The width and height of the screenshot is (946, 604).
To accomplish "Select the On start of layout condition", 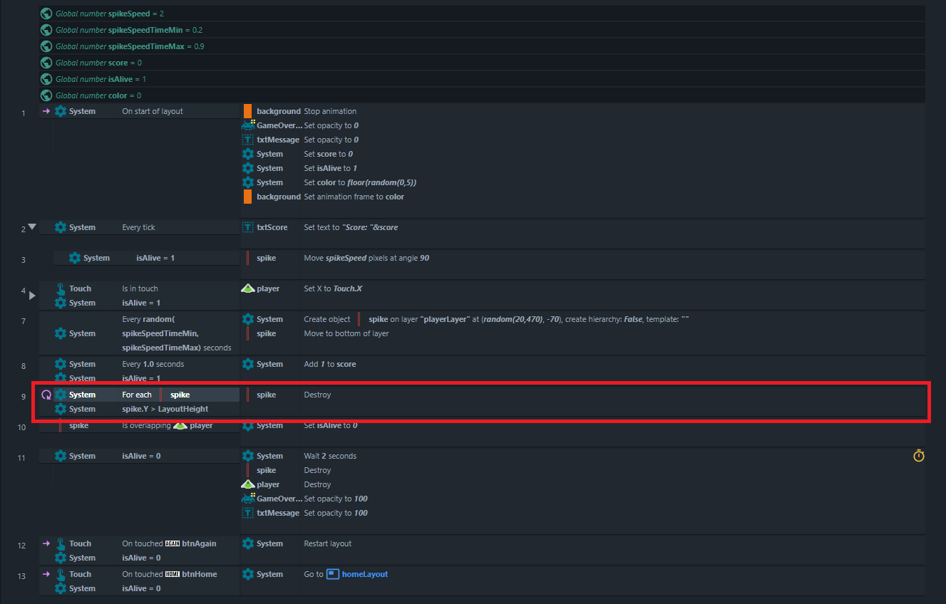I will click(153, 111).
